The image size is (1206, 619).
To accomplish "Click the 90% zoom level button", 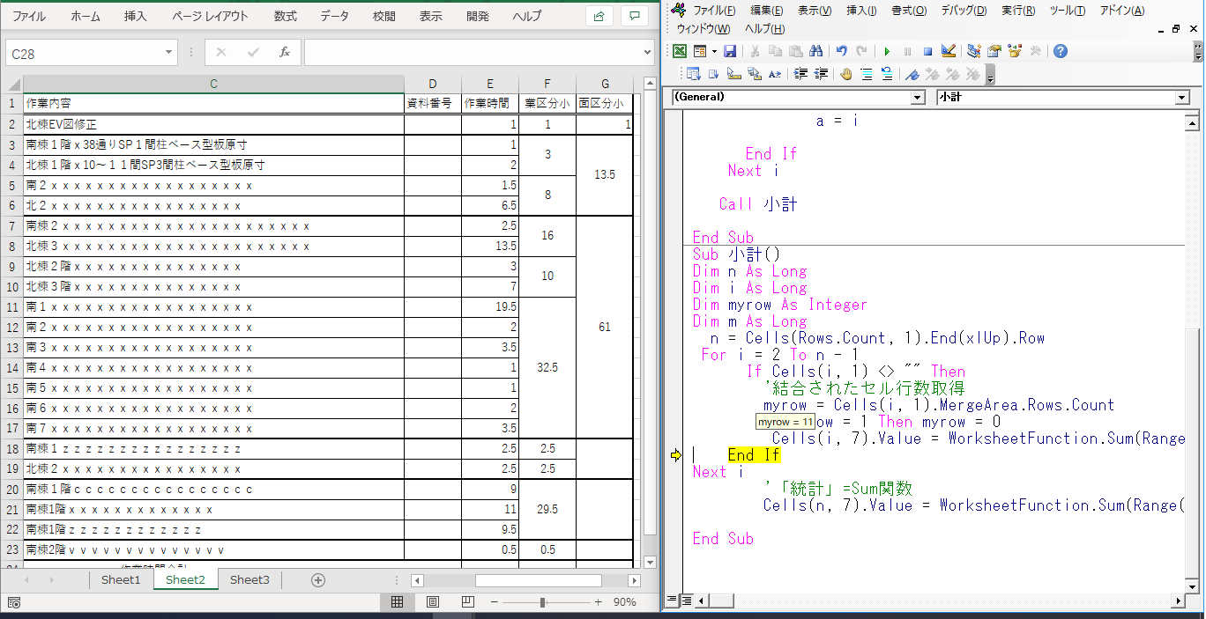I will tap(625, 602).
